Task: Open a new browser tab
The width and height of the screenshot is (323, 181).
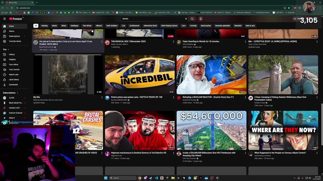Action: (x=37, y=3)
